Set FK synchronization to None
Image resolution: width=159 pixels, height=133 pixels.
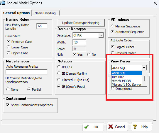(8, 89)
